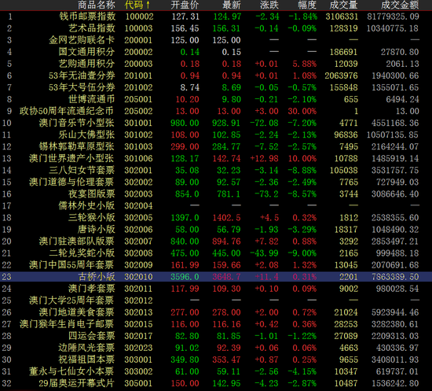
Task: Click the -9.00% change value
Action: click(302, 253)
